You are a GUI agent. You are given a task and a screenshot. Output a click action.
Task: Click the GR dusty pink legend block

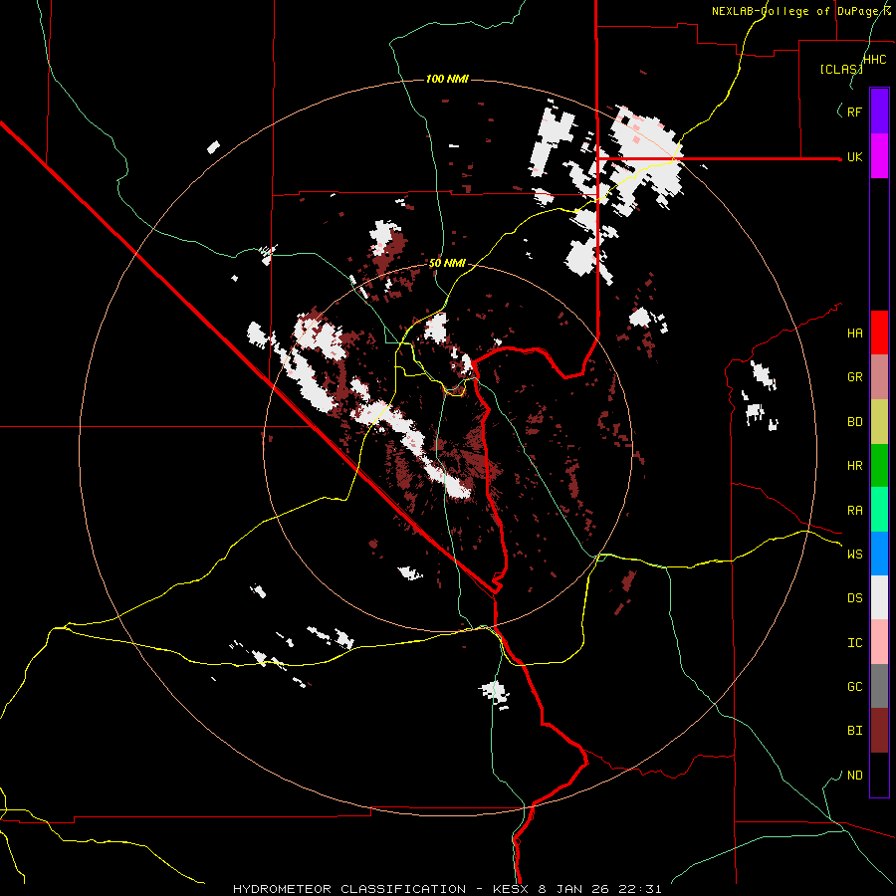pos(879,377)
